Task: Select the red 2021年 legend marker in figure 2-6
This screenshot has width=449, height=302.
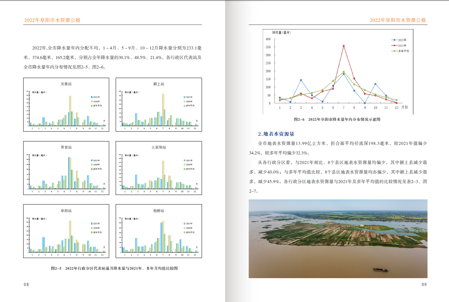Action: click(394, 45)
